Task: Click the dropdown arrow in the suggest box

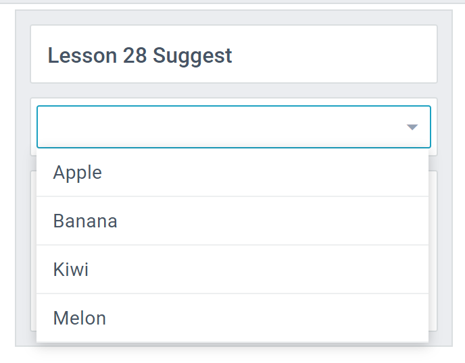Action: (x=412, y=127)
